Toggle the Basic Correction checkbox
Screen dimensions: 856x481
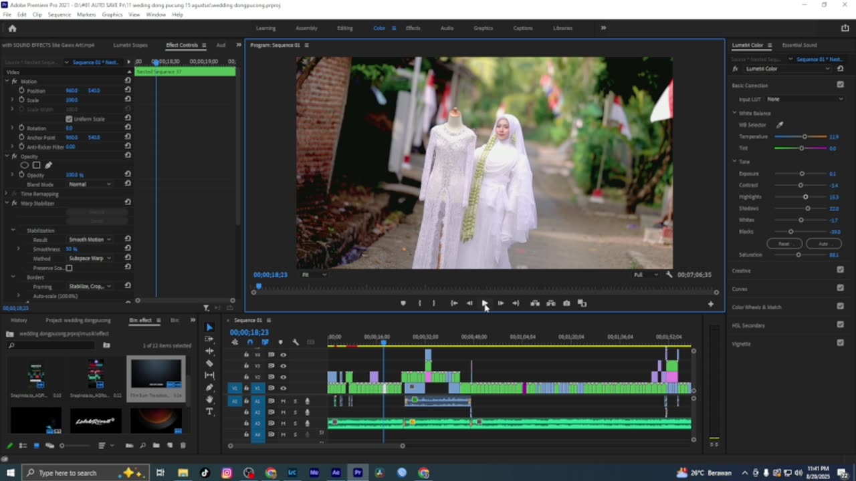pos(841,85)
